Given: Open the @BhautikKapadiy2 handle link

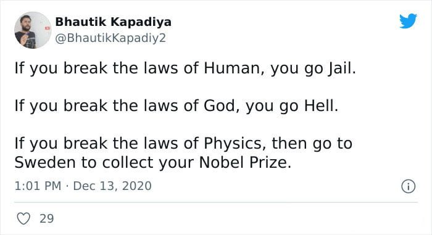Looking at the screenshot, I should (x=110, y=38).
